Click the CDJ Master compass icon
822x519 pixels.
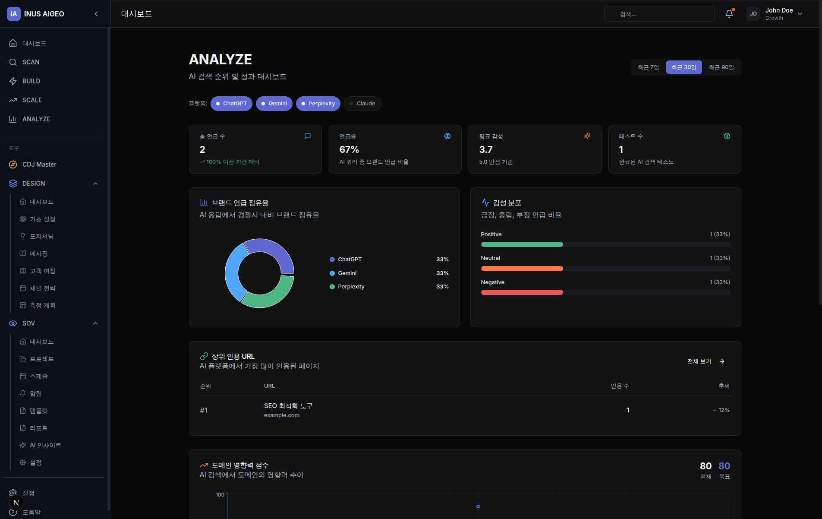pyautogui.click(x=13, y=165)
